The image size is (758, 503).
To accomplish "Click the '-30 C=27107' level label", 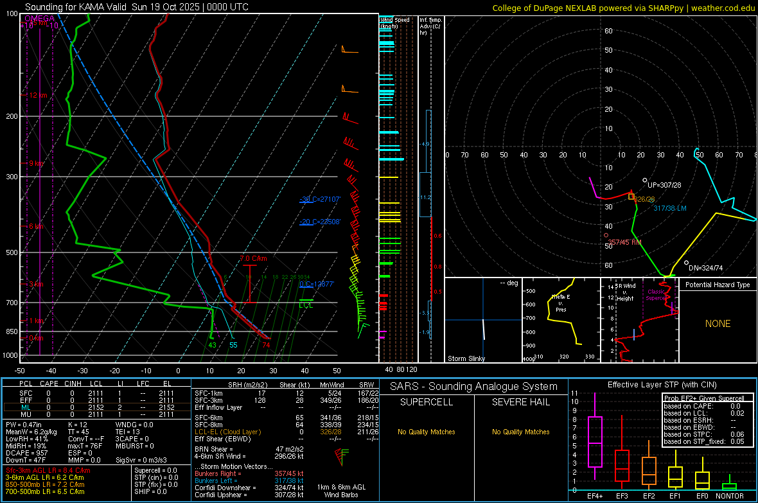I will [x=320, y=199].
